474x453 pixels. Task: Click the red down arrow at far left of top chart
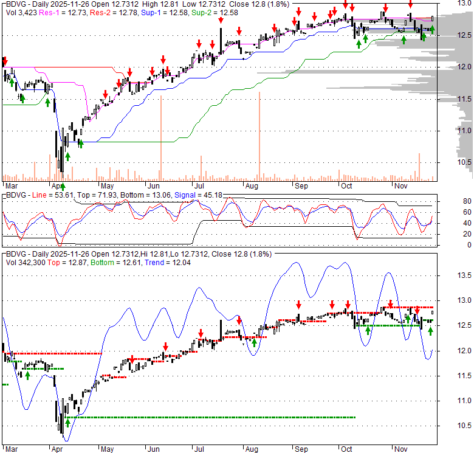pyautogui.click(x=4, y=61)
